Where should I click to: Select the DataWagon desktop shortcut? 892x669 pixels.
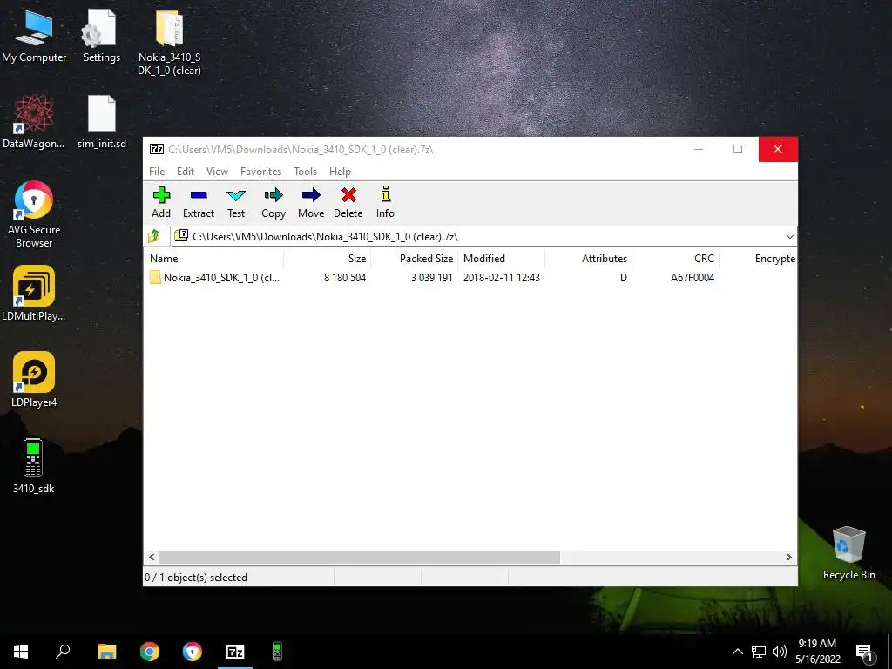point(34,122)
